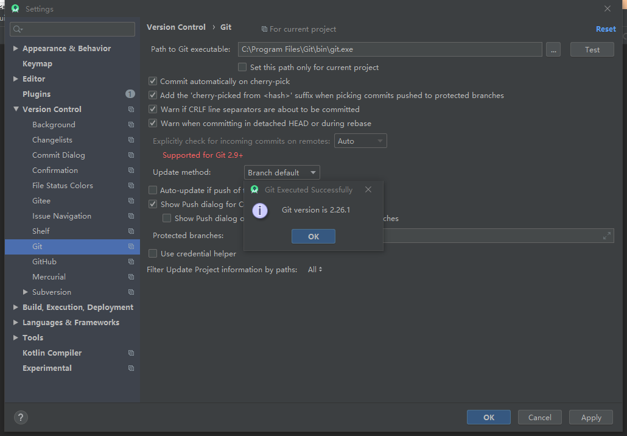Click the project-level icon beside Commit Dialog

pyautogui.click(x=131, y=155)
